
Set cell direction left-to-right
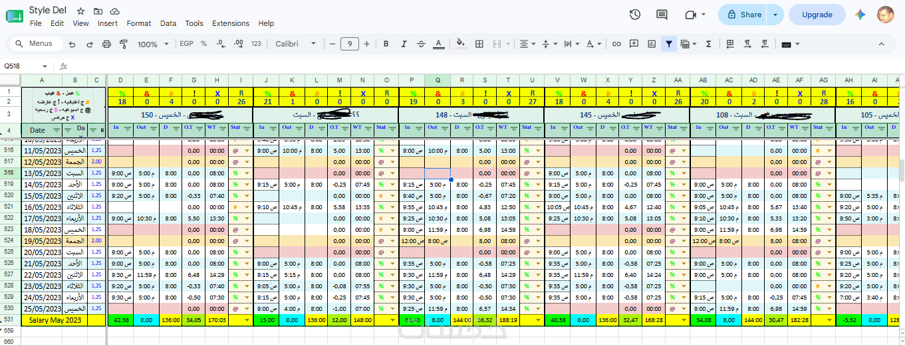(747, 44)
